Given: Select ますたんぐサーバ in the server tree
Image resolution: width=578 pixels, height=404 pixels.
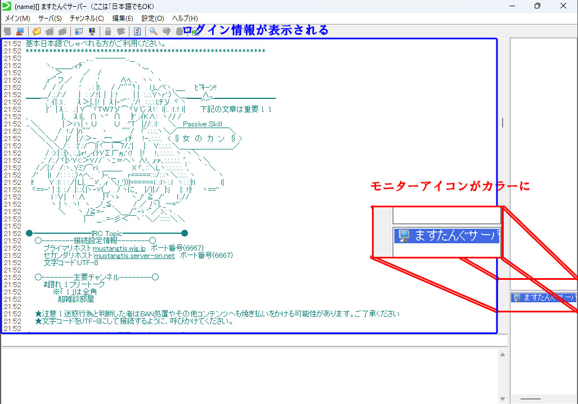Looking at the screenshot, I should pos(543,298).
